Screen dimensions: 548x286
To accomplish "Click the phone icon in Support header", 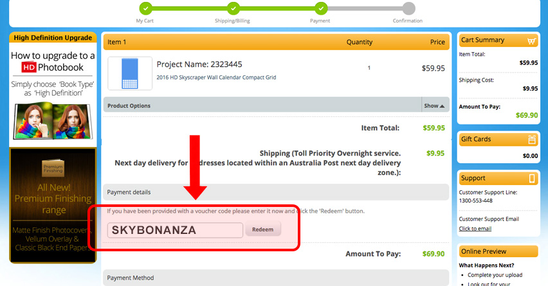I will pos(531,179).
